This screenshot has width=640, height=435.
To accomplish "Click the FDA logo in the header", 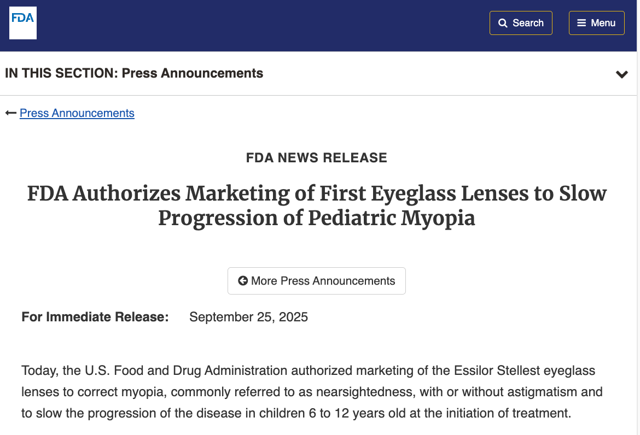I will 23,23.
